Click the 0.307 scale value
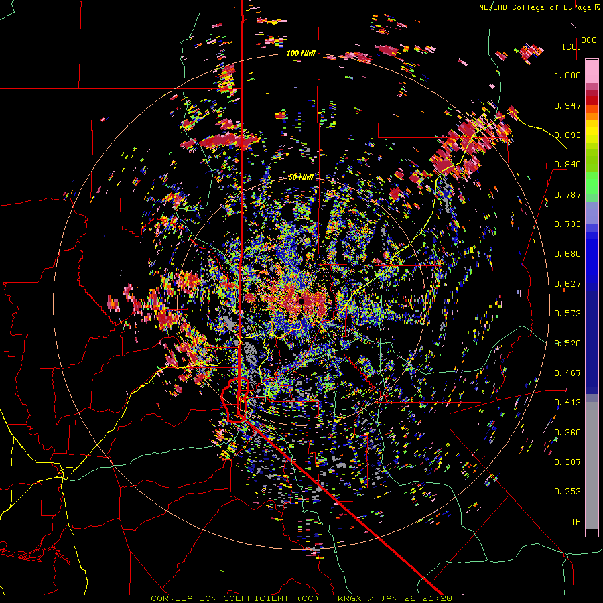This screenshot has height=603, width=603. tap(567, 462)
